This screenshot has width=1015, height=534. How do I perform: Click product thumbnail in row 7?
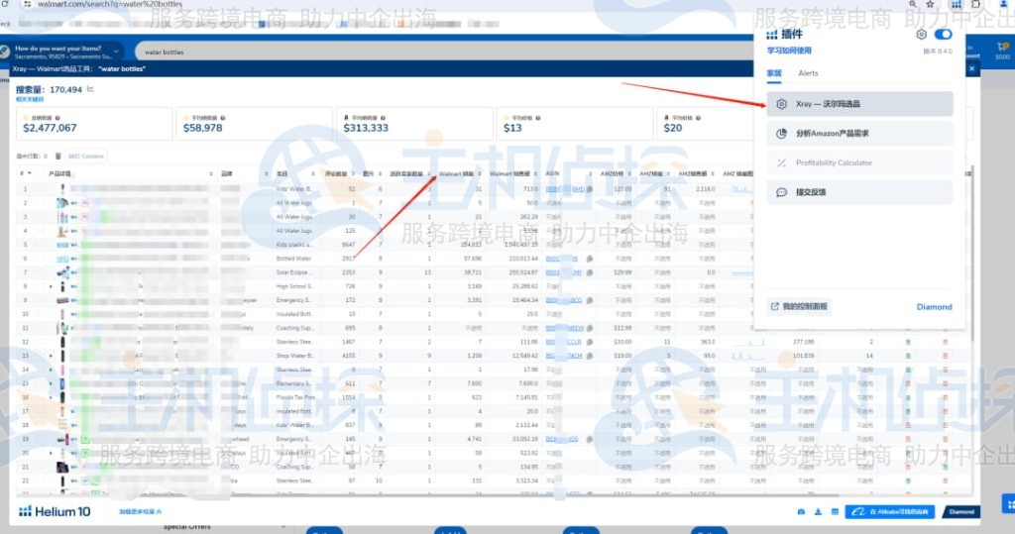pyautogui.click(x=62, y=272)
